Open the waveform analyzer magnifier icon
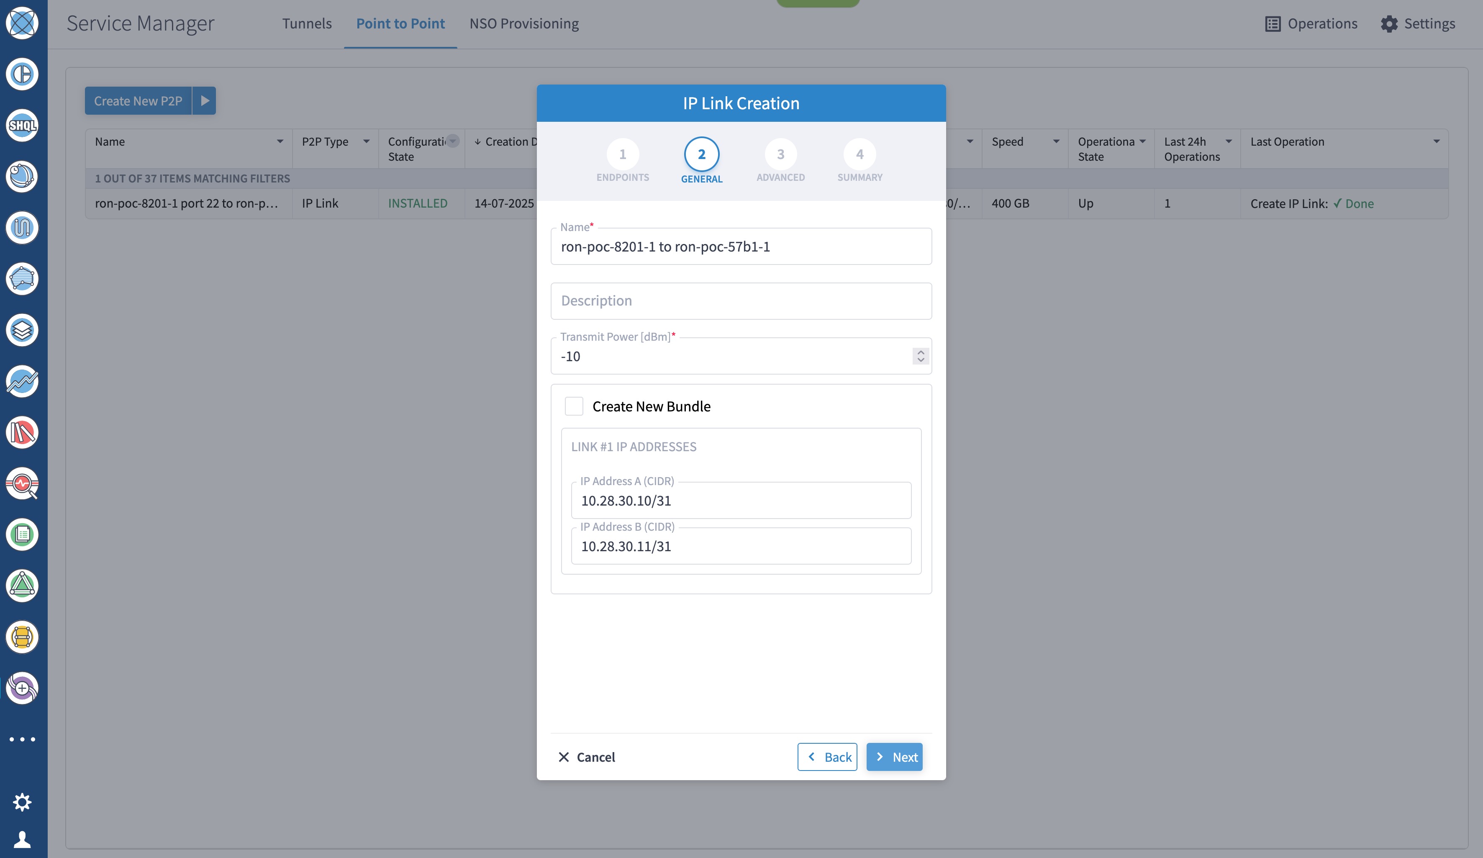 click(x=22, y=484)
